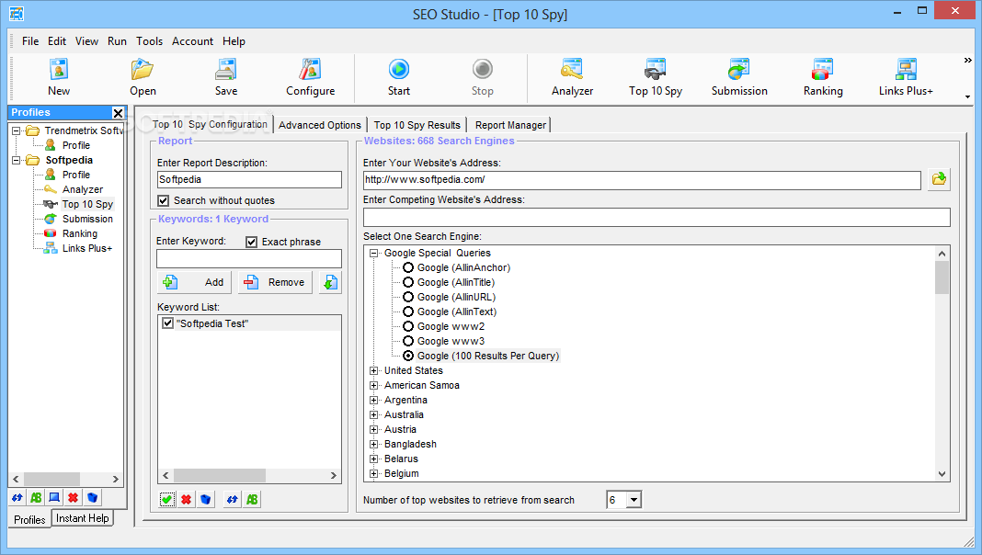Image resolution: width=982 pixels, height=555 pixels.
Task: Click the red X below keyword list
Action: tap(186, 499)
